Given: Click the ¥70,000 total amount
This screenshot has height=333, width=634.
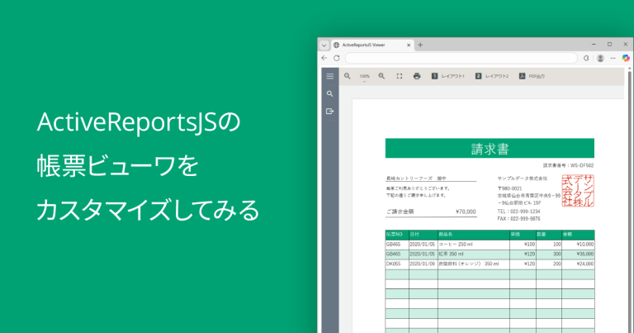Looking at the screenshot, I should click(x=466, y=212).
